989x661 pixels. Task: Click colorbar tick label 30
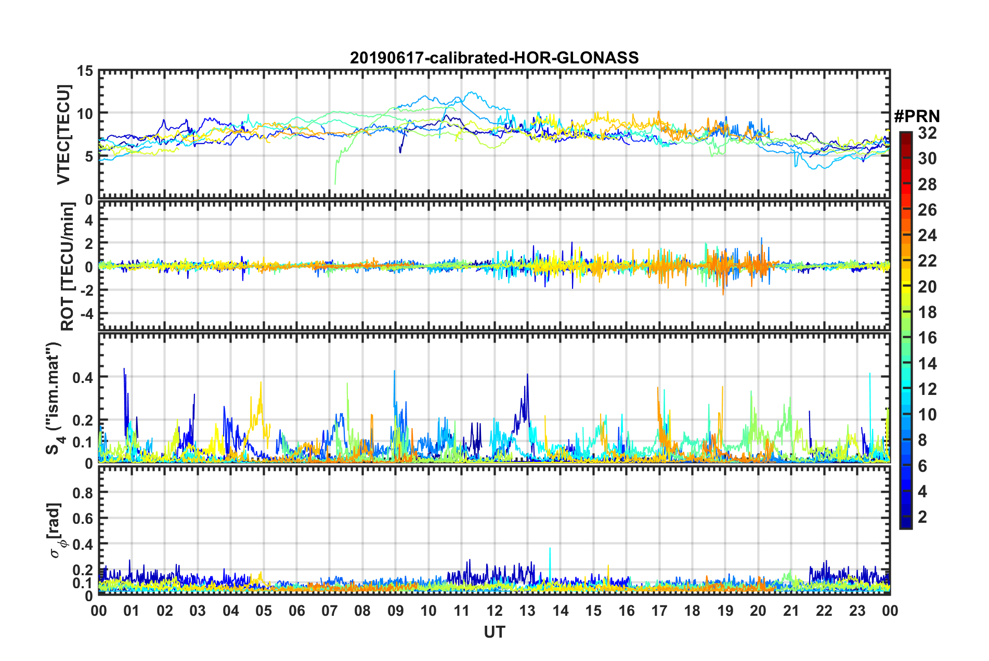pyautogui.click(x=927, y=158)
